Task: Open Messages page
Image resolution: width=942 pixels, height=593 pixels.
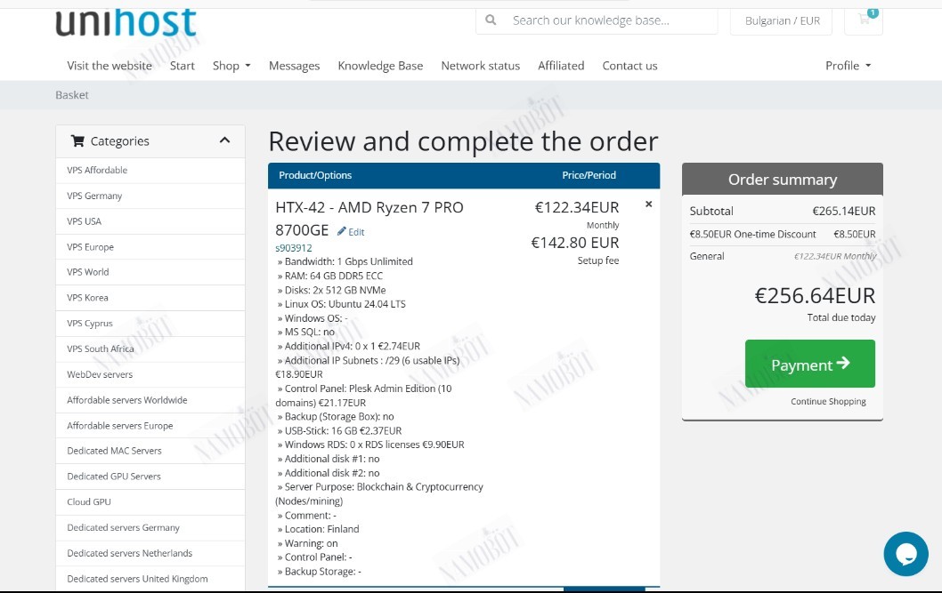Action: [295, 66]
